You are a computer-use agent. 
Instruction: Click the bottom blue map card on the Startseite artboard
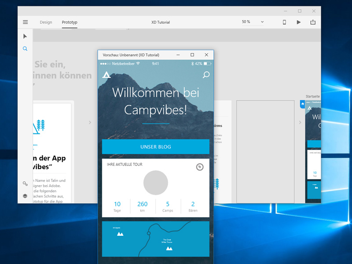pyautogui.click(x=314, y=190)
